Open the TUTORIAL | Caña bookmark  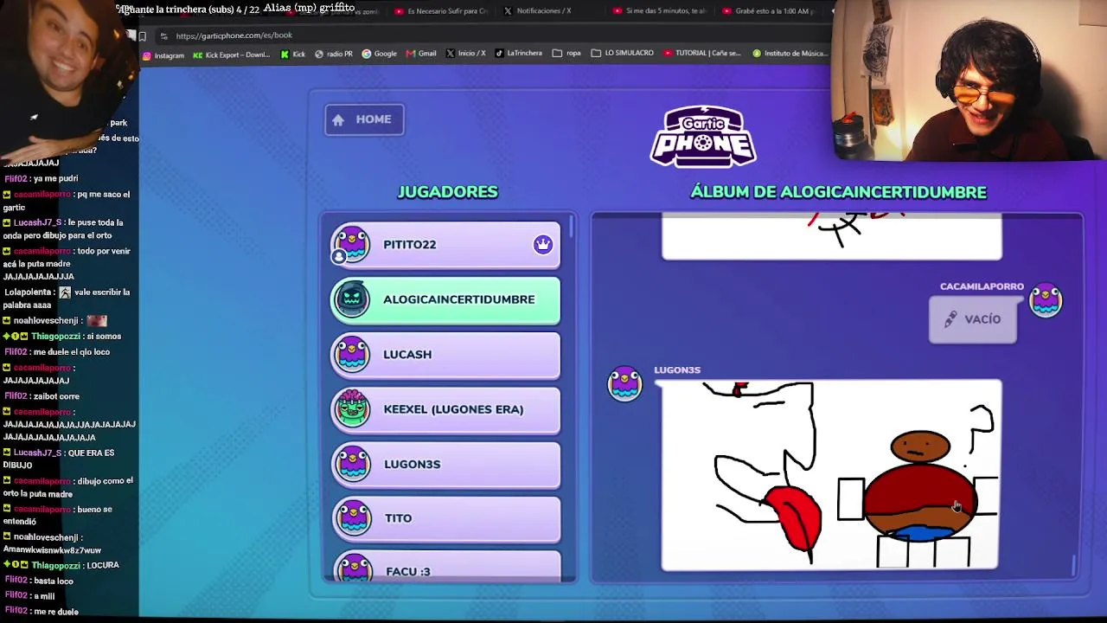702,54
